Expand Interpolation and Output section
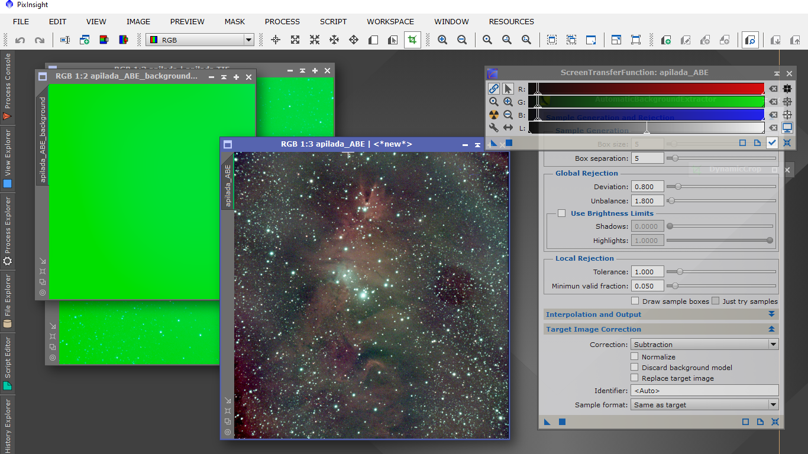 (x=771, y=314)
